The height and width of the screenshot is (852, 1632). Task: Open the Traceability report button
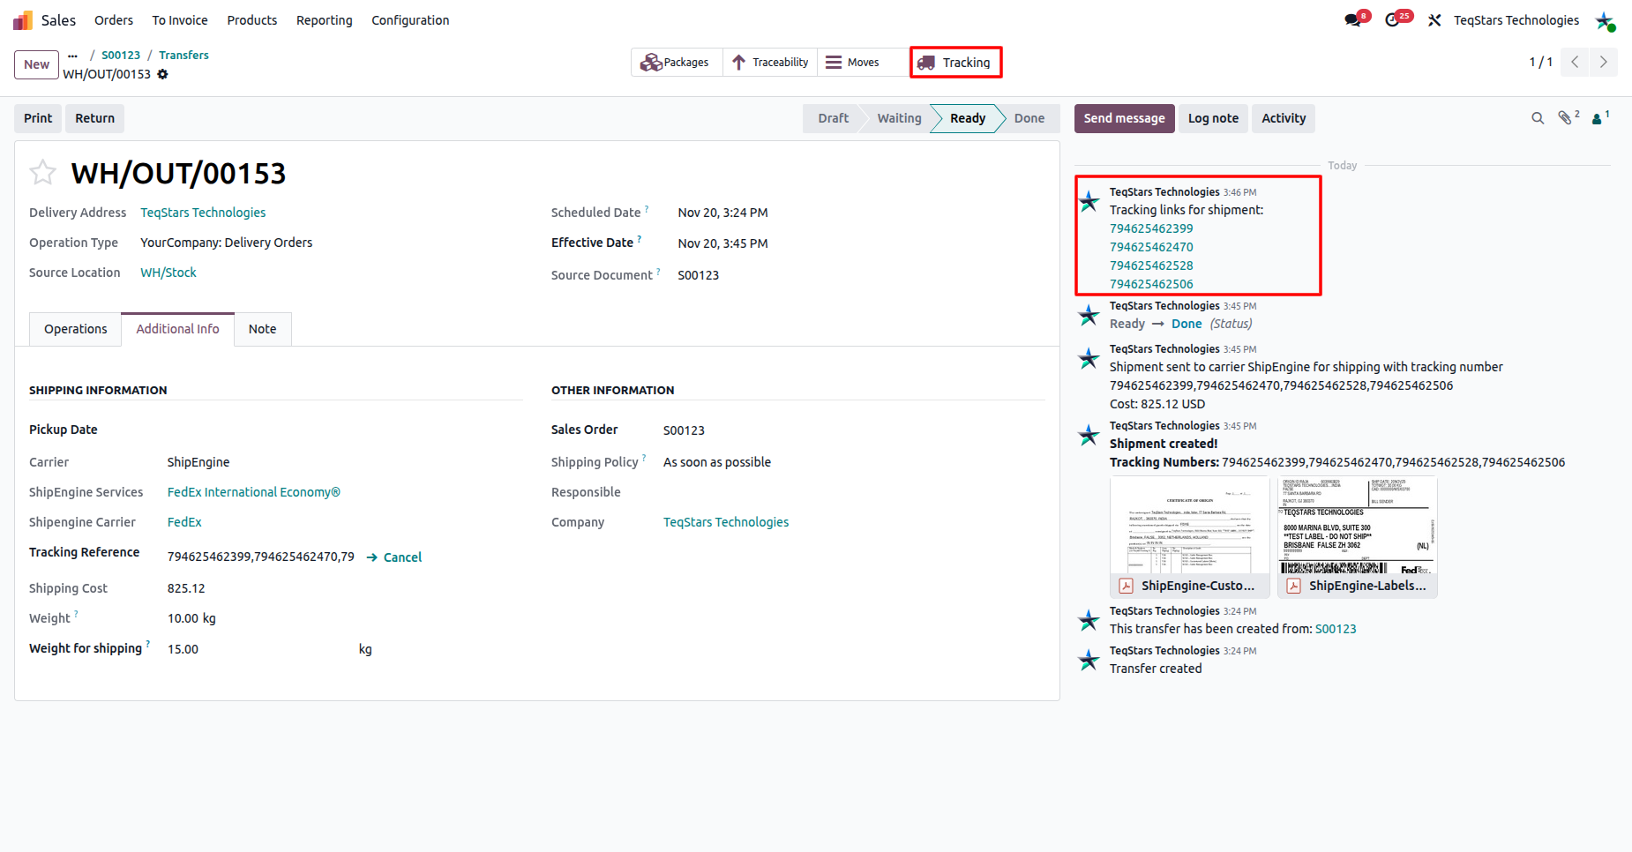tap(770, 63)
